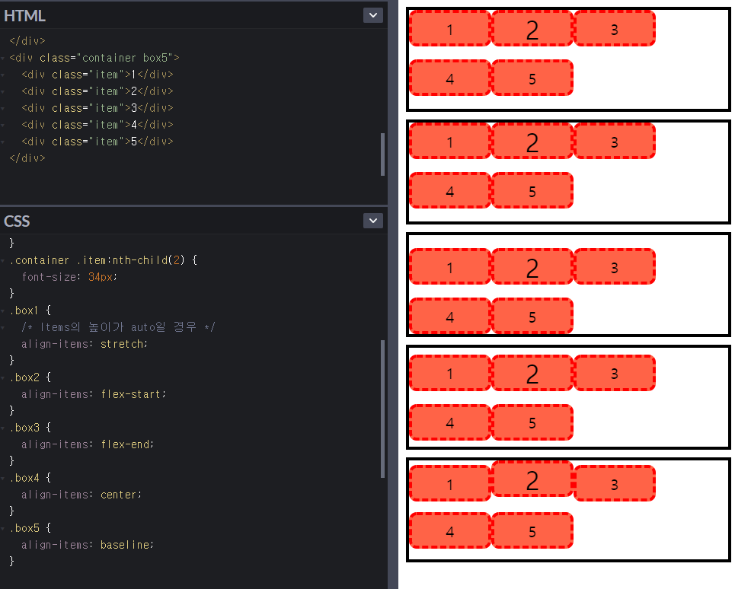Place cursor on item div containing 2
Image resolution: width=735 pixels, height=589 pixels.
pyautogui.click(x=97, y=91)
